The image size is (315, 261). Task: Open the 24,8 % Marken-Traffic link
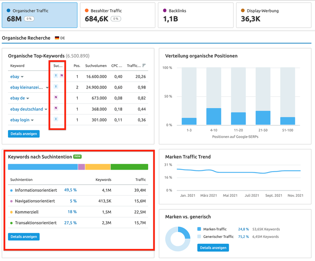243,229
